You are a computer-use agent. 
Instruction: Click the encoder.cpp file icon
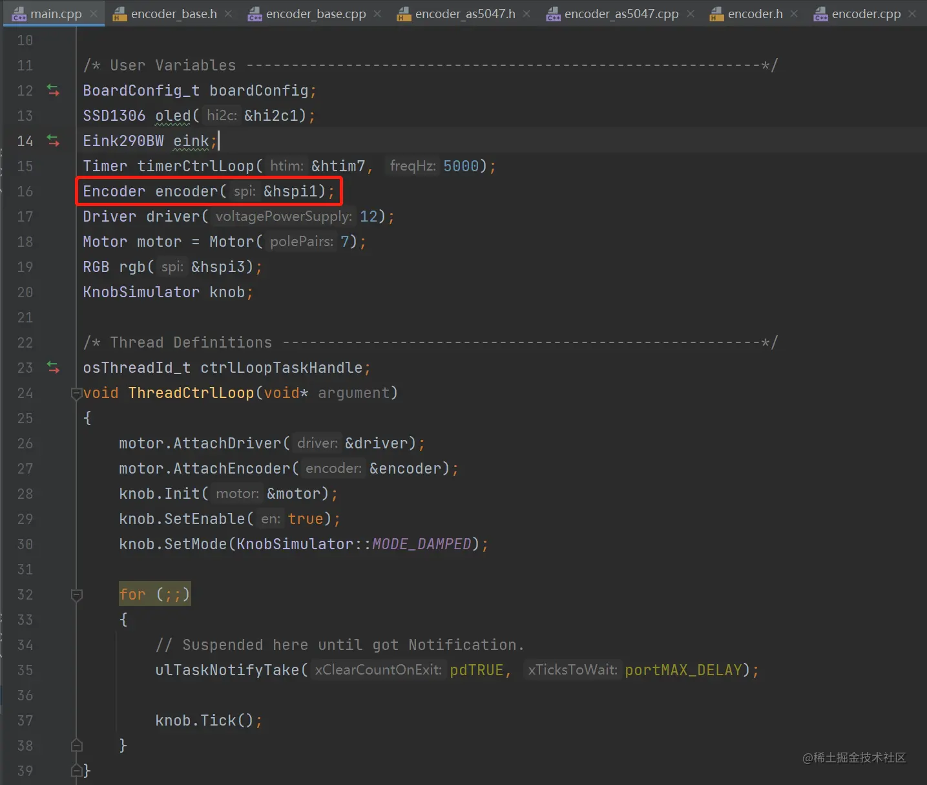[821, 14]
